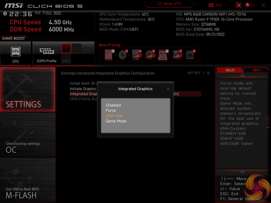Click the help panel bottom scroll handle

242,172
